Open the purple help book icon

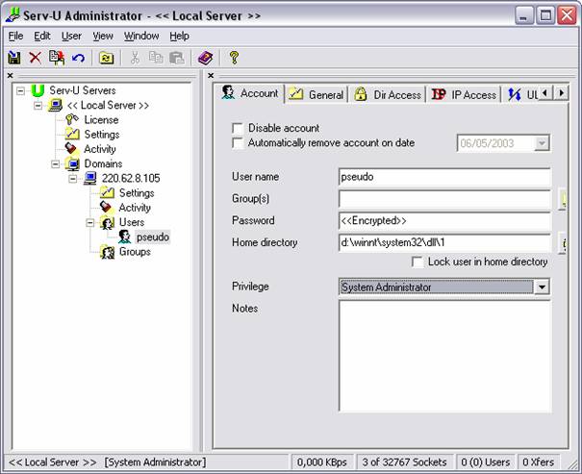click(205, 58)
